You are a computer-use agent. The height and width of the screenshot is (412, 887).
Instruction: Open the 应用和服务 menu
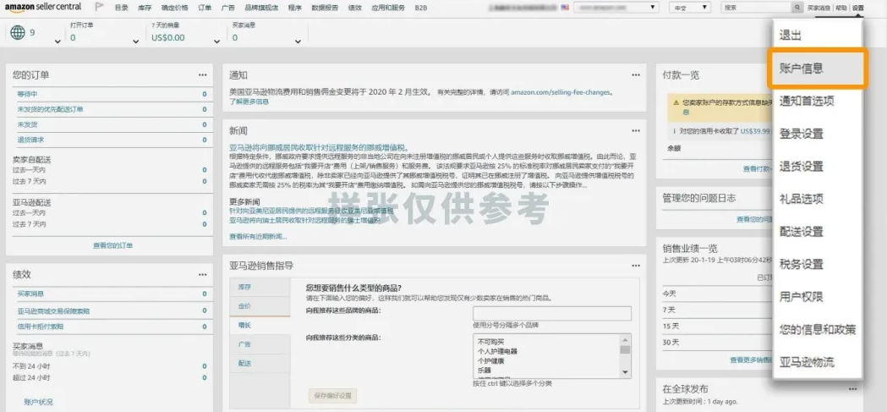tap(388, 8)
